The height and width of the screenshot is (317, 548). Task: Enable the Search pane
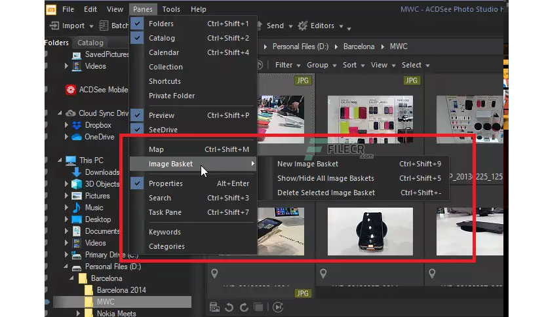coord(193,198)
